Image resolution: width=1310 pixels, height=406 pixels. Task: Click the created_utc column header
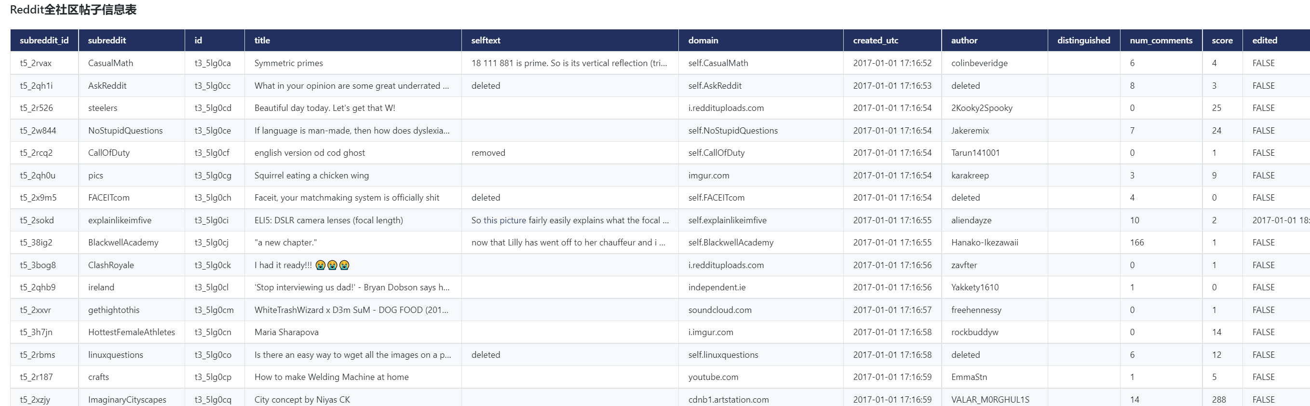[892, 40]
